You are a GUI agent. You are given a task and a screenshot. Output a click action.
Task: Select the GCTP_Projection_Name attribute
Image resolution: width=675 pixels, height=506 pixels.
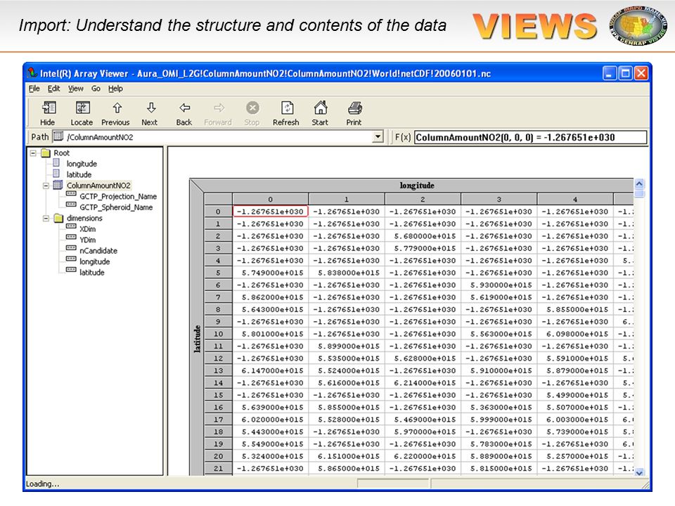118,196
